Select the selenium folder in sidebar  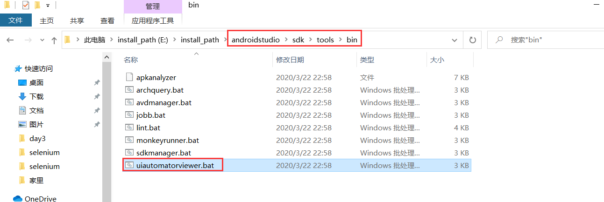(44, 152)
